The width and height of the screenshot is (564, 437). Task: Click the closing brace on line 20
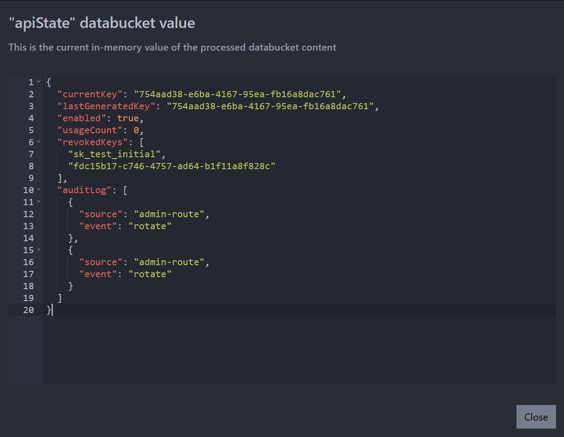click(49, 310)
